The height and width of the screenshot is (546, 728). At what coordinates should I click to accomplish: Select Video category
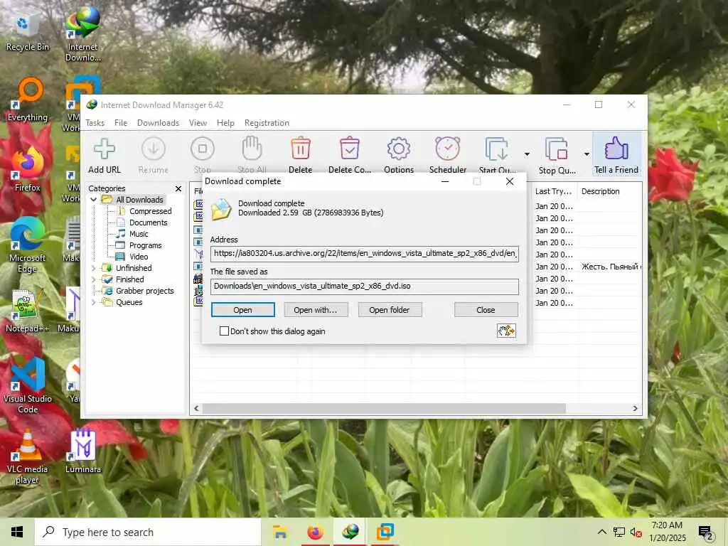[139, 257]
